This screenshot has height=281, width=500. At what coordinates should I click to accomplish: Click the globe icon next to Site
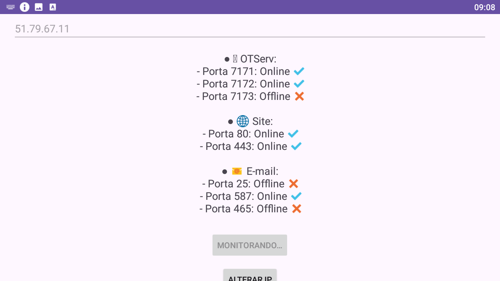[243, 121]
